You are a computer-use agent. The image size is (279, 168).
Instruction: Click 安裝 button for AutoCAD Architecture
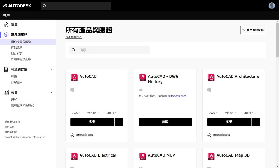[x=229, y=122]
